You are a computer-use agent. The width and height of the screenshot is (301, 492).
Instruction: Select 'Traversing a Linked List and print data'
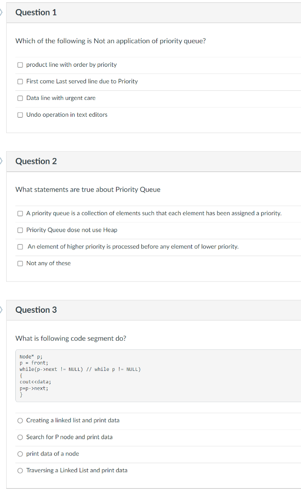(20, 470)
